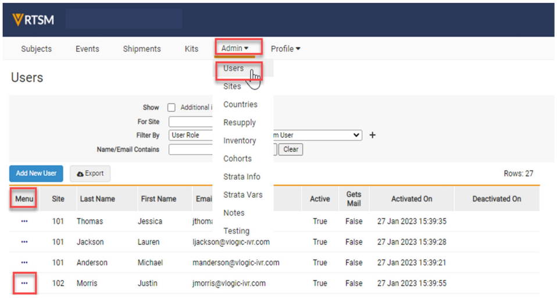The height and width of the screenshot is (298, 557).
Task: Select Sites from the Admin menu
Action: click(x=232, y=86)
